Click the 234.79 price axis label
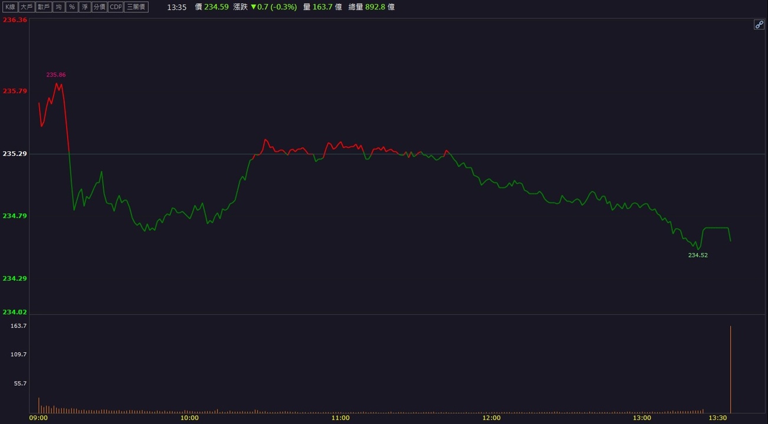 click(15, 216)
